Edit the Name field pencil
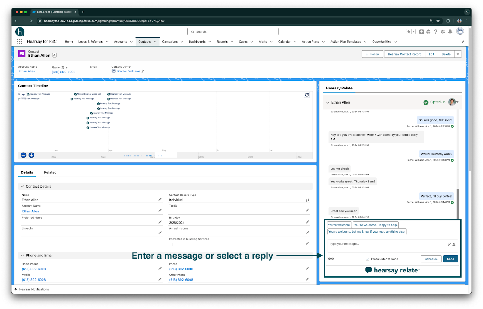The image size is (483, 309). tap(160, 199)
